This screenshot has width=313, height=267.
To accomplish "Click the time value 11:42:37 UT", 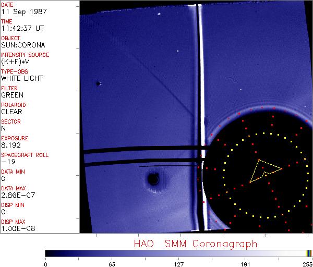I will point(21,28).
